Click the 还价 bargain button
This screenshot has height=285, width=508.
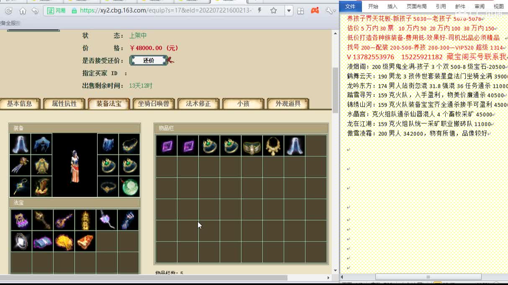[x=149, y=61]
